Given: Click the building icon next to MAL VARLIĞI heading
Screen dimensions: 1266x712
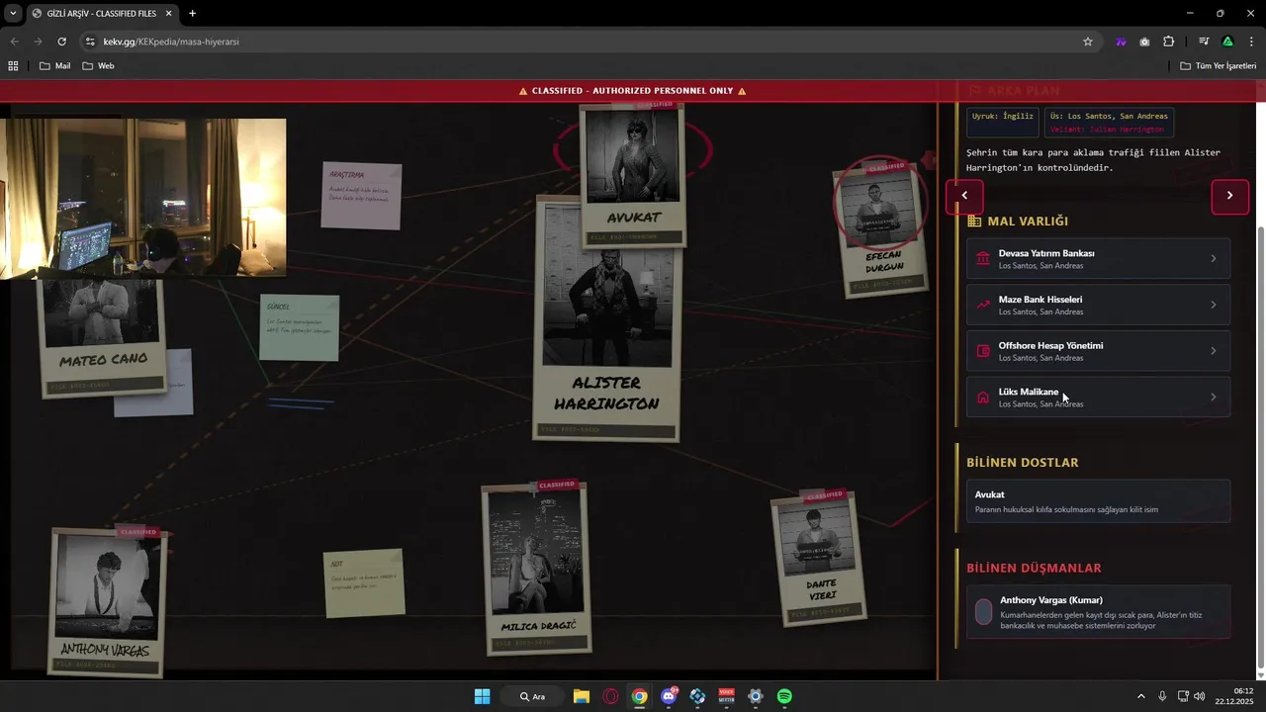Looking at the screenshot, I should click(974, 222).
